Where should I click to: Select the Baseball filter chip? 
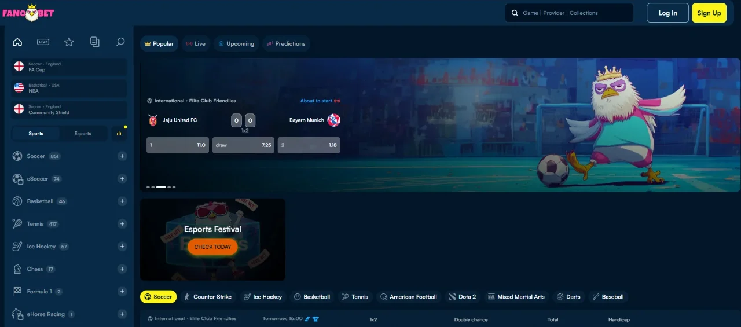tap(608, 297)
